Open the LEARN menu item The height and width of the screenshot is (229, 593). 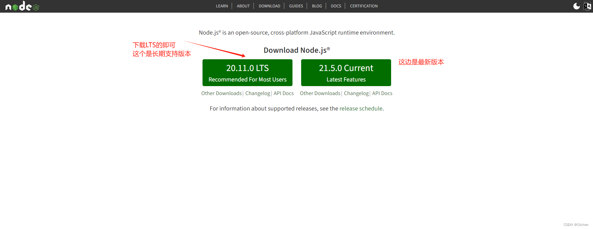(222, 6)
